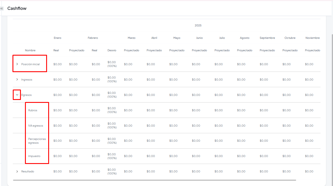Screen dimensions: 333x186
Task: Click the 2025 year header
Action: (x=198, y=25)
